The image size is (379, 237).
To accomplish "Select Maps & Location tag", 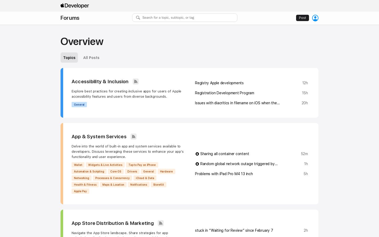I will coord(113,185).
